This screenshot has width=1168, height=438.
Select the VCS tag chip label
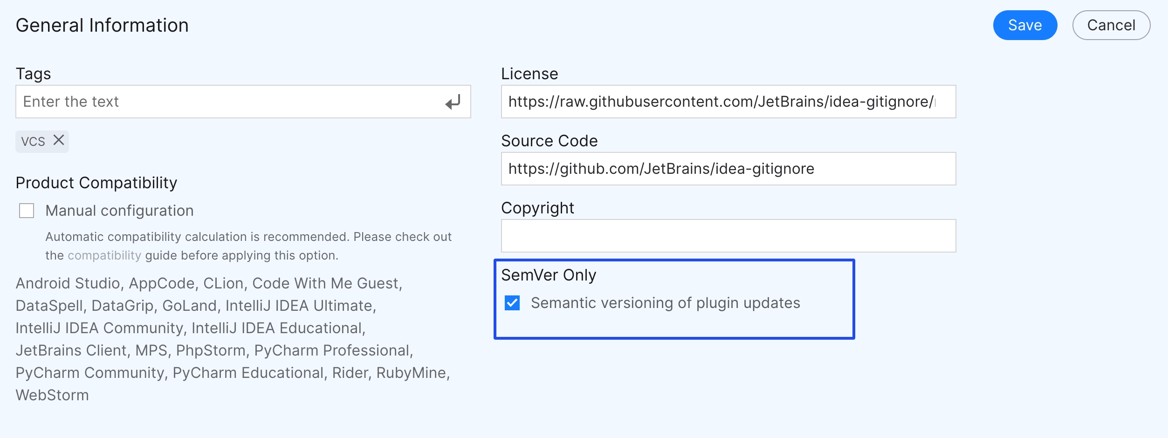pos(33,141)
